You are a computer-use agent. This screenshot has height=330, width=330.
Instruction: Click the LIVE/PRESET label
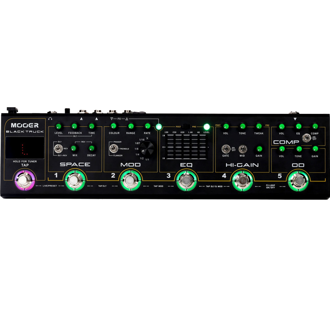coord(50,186)
